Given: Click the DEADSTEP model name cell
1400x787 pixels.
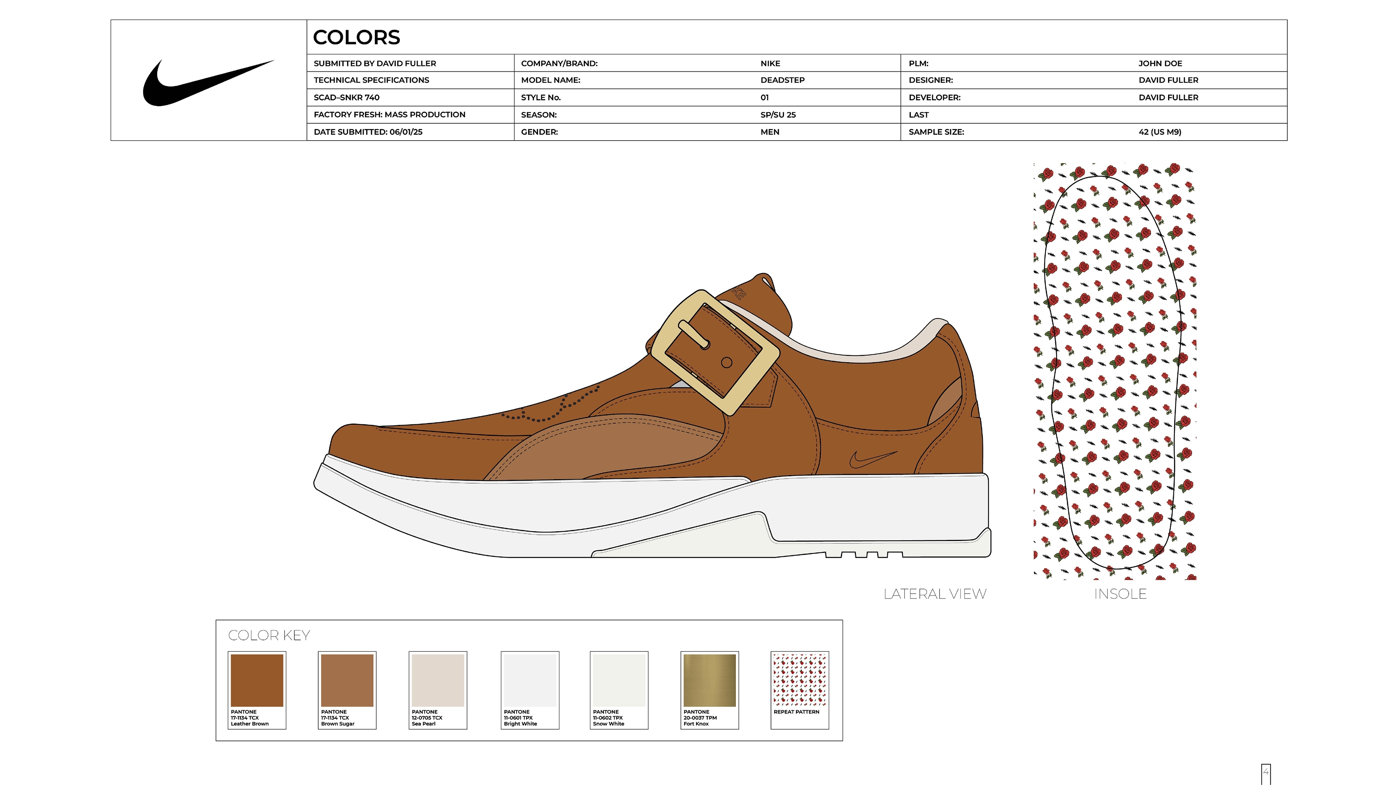Looking at the screenshot, I should click(x=783, y=80).
